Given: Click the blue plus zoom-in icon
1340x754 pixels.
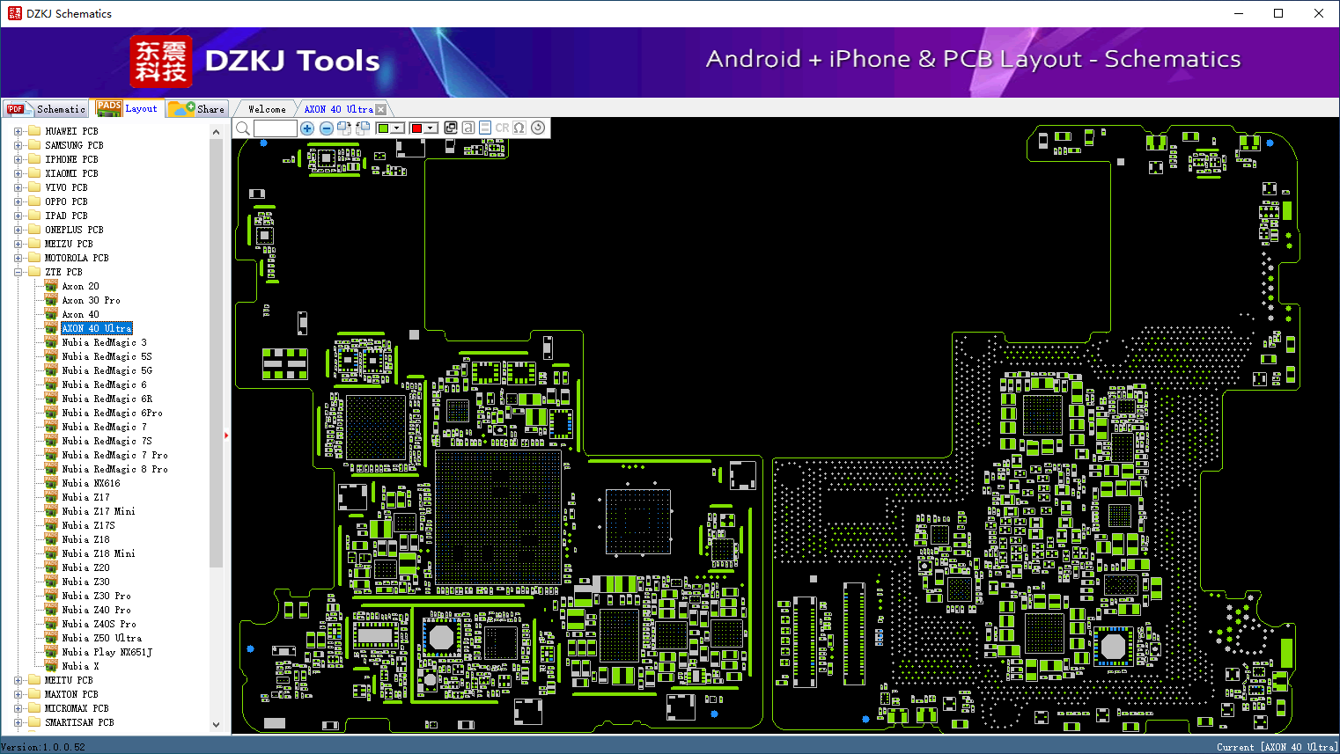Looking at the screenshot, I should coord(307,128).
